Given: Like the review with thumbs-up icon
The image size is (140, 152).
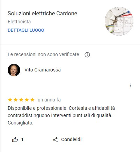Looking at the screenshot, I should 15,139.
